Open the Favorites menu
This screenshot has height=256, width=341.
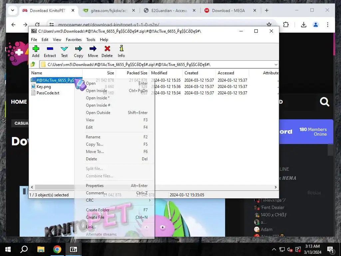[74, 40]
